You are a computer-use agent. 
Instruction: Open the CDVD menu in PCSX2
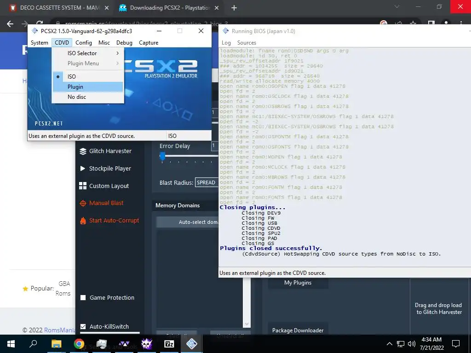[62, 43]
